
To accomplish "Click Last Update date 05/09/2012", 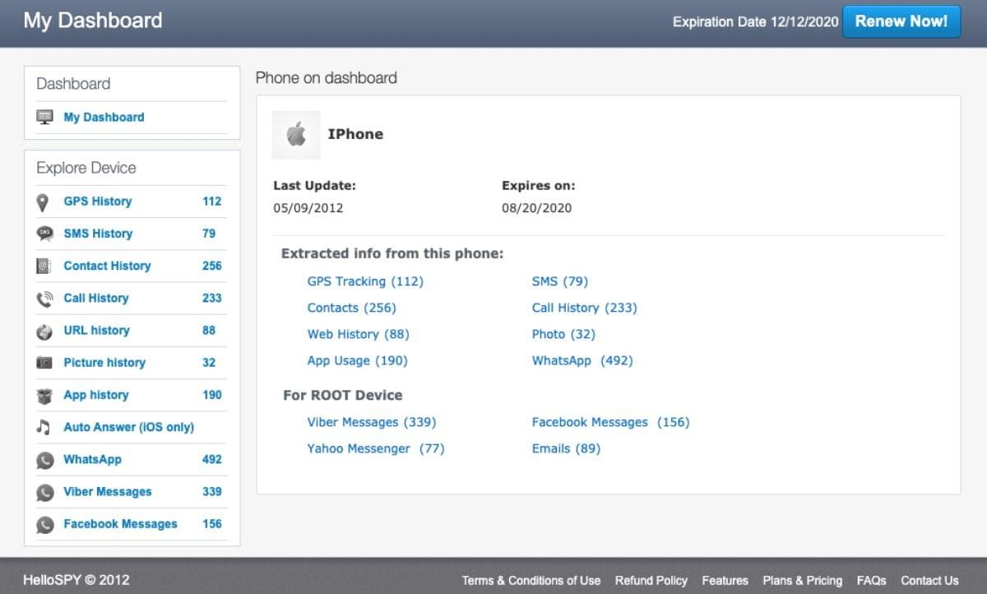I will (308, 208).
